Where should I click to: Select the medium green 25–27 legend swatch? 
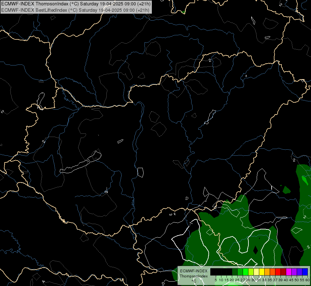(240, 272)
